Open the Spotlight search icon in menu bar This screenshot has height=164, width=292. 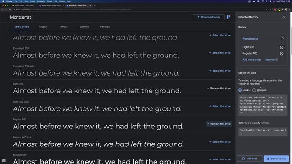266,1
